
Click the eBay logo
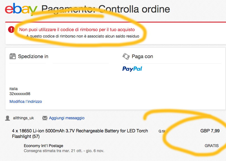[x=21, y=9]
